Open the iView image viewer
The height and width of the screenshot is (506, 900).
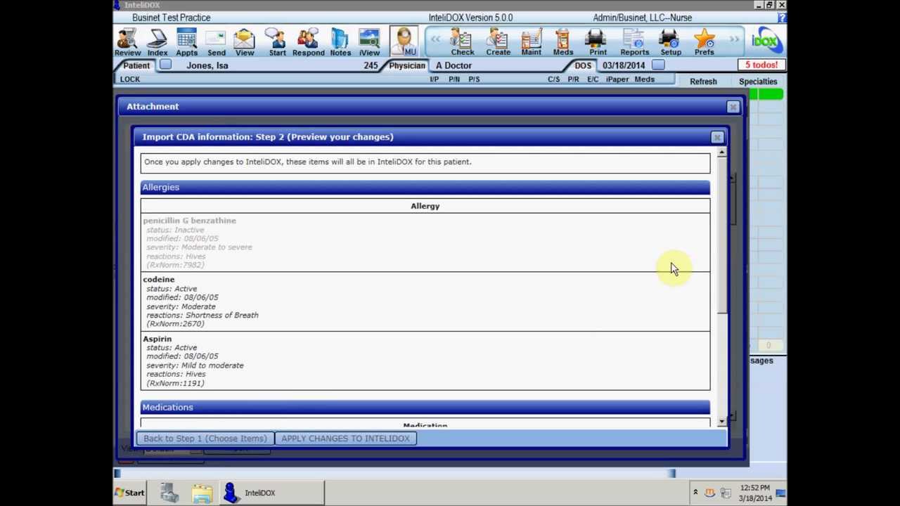pos(369,42)
